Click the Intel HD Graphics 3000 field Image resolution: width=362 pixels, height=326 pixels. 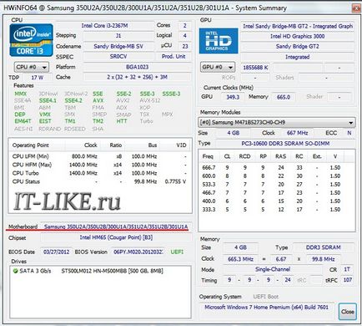tap(297, 36)
